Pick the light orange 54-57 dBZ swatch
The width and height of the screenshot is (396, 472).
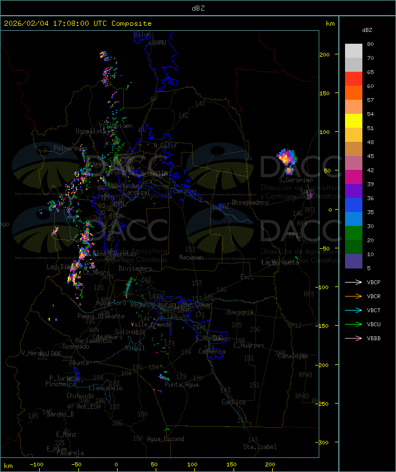(x=353, y=107)
